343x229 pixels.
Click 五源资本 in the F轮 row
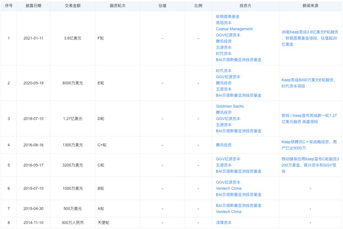coord(224,47)
